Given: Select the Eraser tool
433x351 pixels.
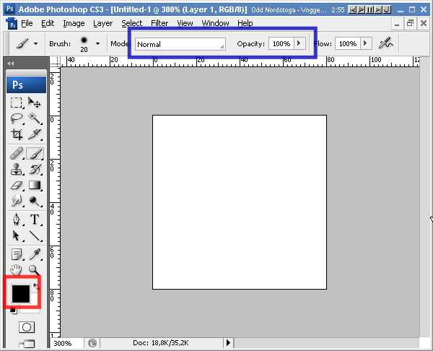Looking at the screenshot, I should pos(17,185).
